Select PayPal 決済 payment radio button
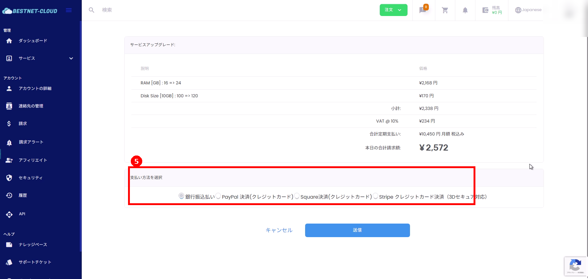This screenshot has height=279, width=588. point(218,196)
